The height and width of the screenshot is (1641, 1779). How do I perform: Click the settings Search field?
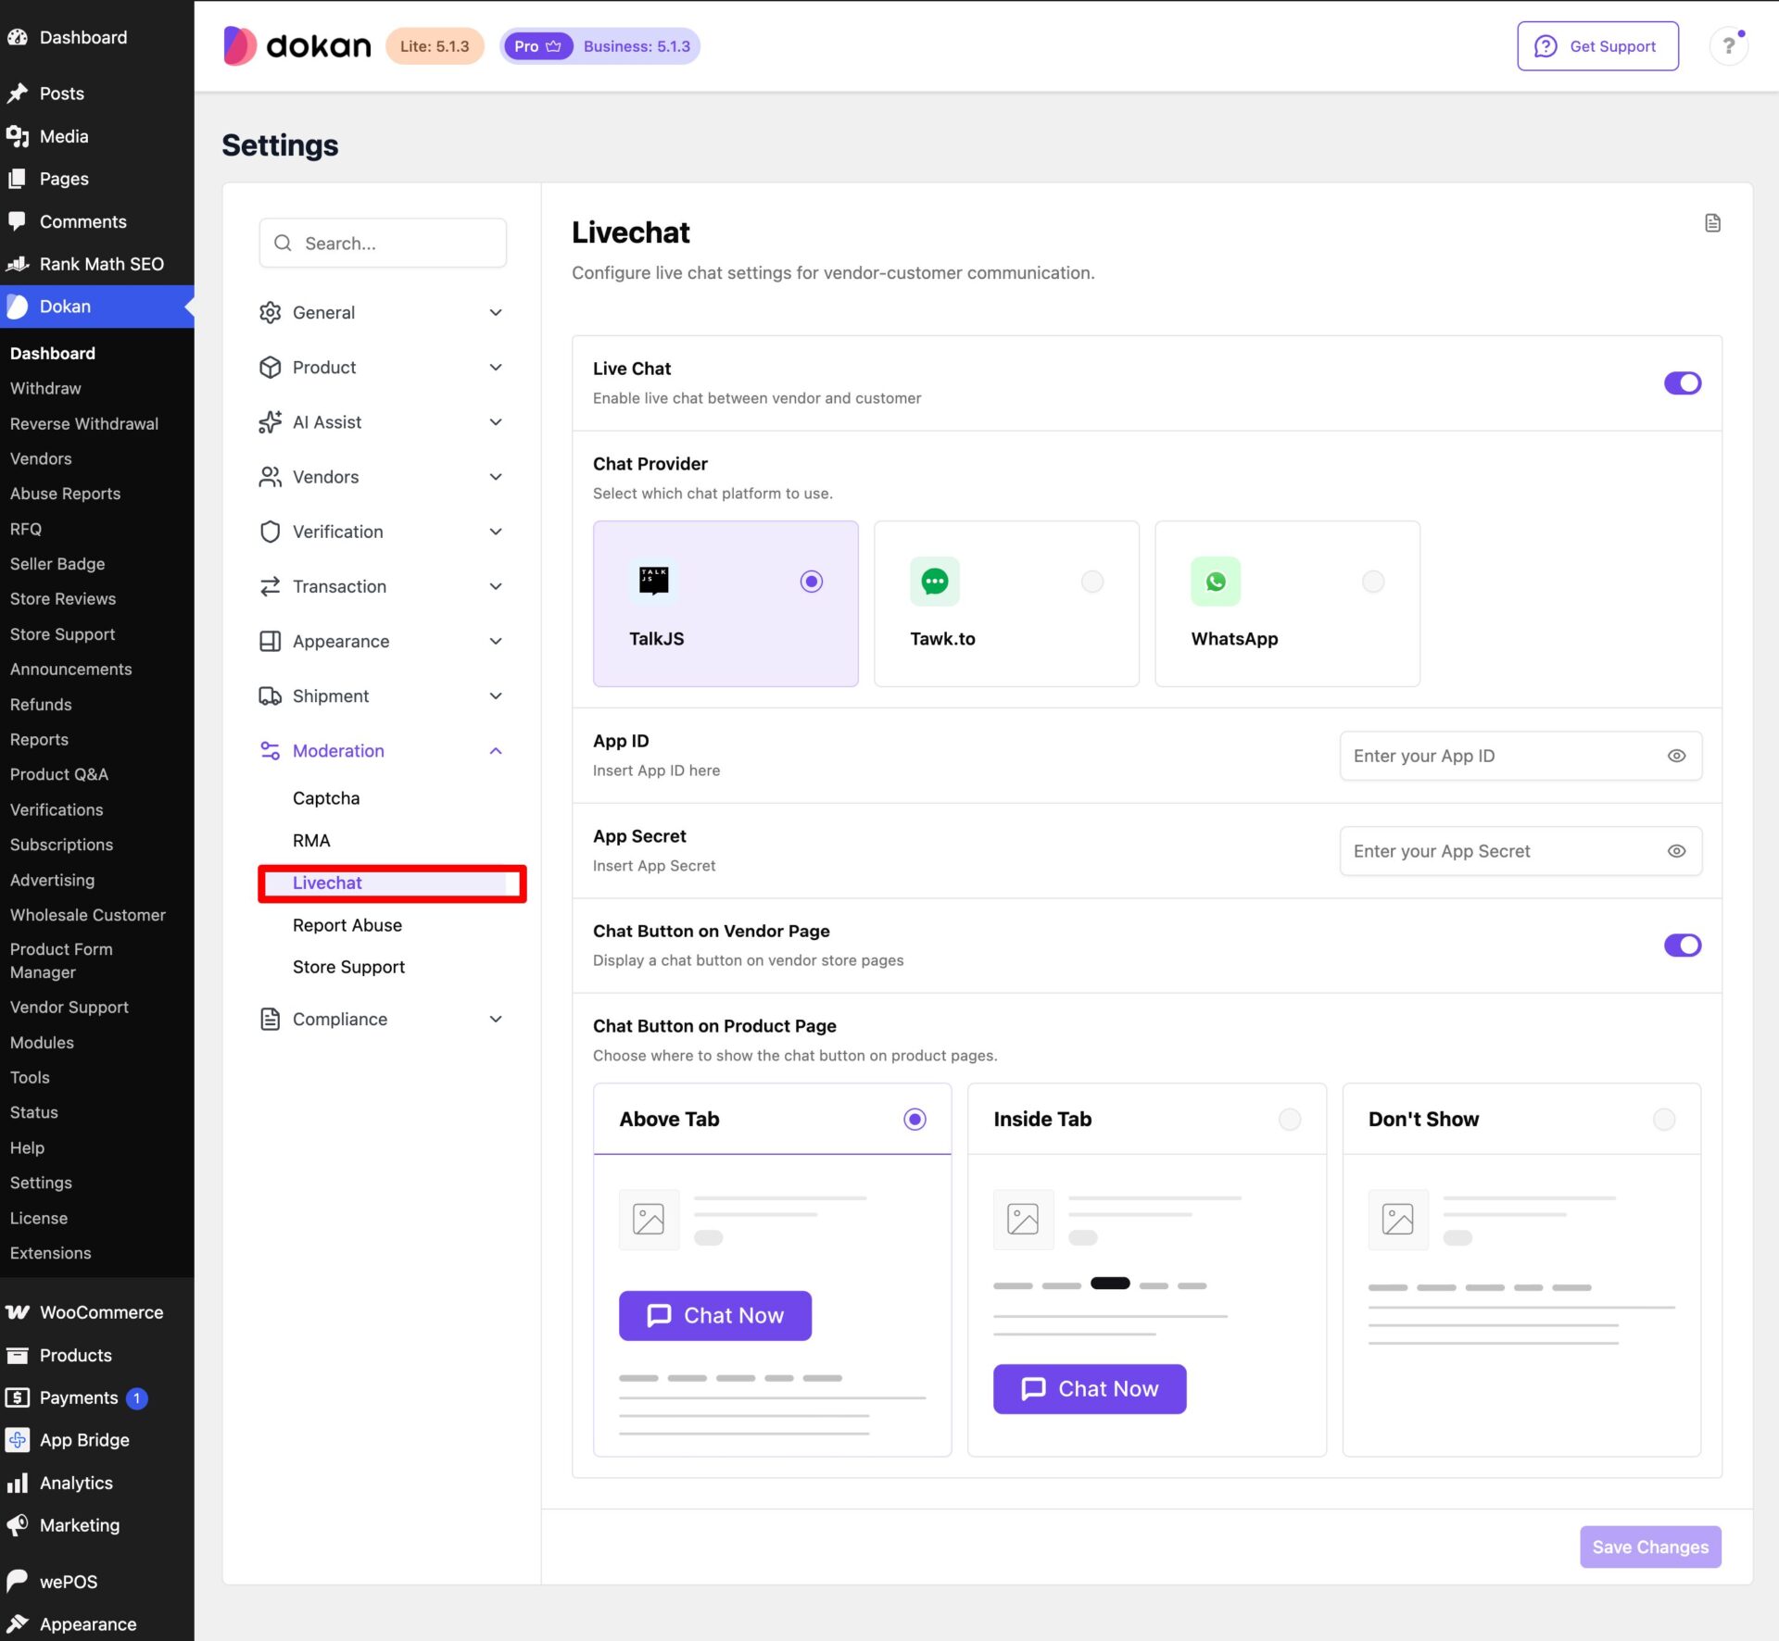point(383,243)
